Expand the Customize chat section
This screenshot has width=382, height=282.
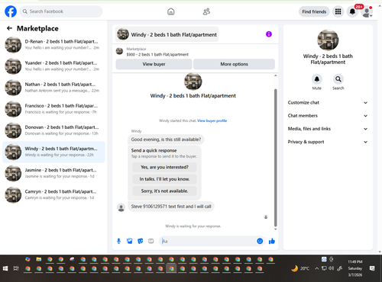coord(328,103)
